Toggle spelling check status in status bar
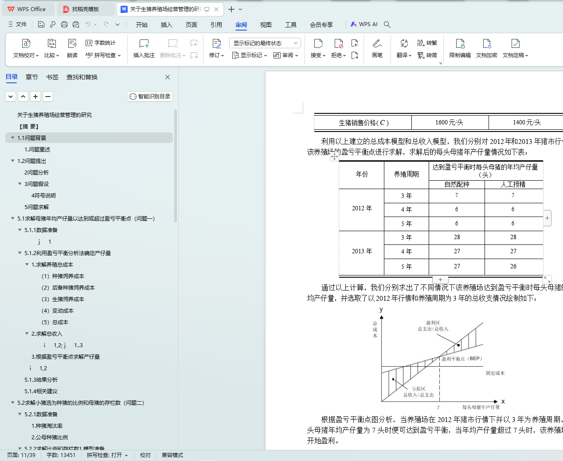 coord(107,455)
